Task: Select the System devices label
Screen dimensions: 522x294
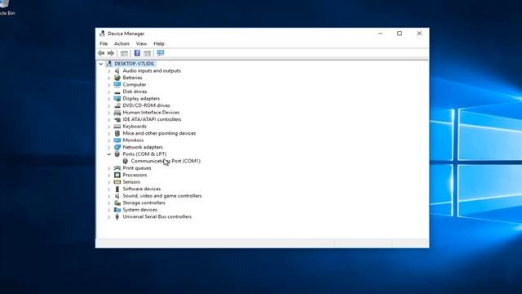Action: [x=139, y=210]
